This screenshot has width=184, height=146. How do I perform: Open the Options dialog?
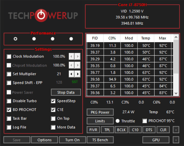45,140
